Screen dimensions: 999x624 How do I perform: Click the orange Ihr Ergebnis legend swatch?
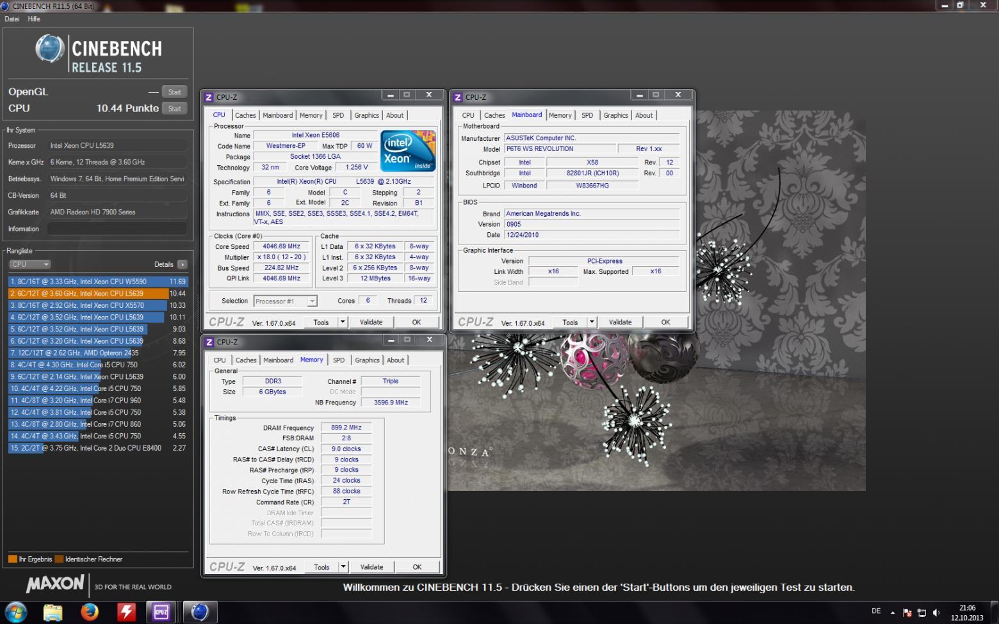[x=13, y=559]
